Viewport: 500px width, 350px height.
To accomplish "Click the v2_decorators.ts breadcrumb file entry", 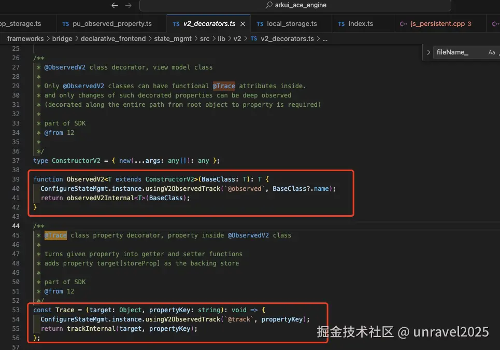I will [287, 38].
